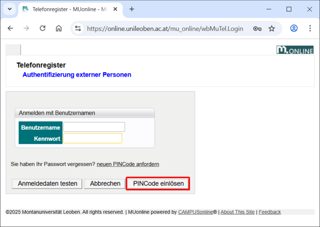Focus the Kennwort password field
The image size is (320, 227).
tap(93, 138)
